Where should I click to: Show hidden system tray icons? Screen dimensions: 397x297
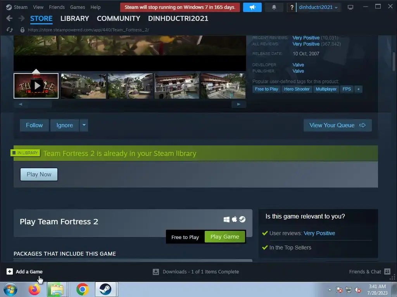[x=330, y=290]
